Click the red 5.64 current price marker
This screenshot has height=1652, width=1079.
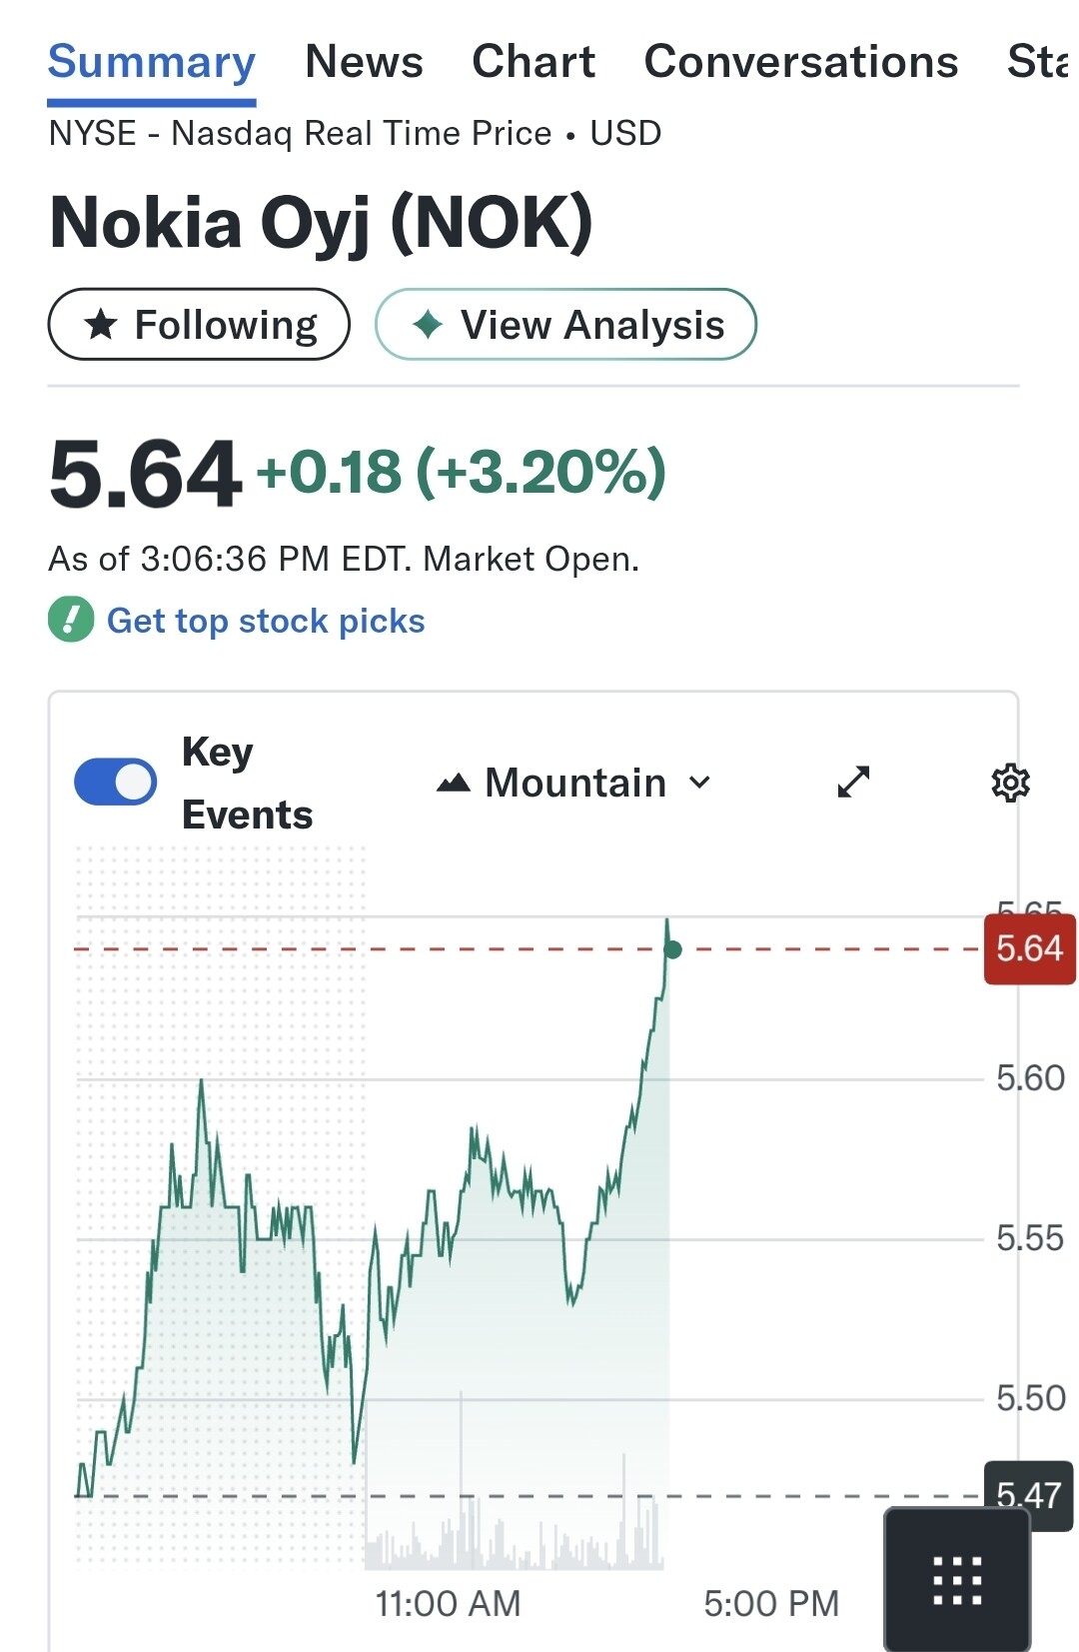pyautogui.click(x=1029, y=948)
